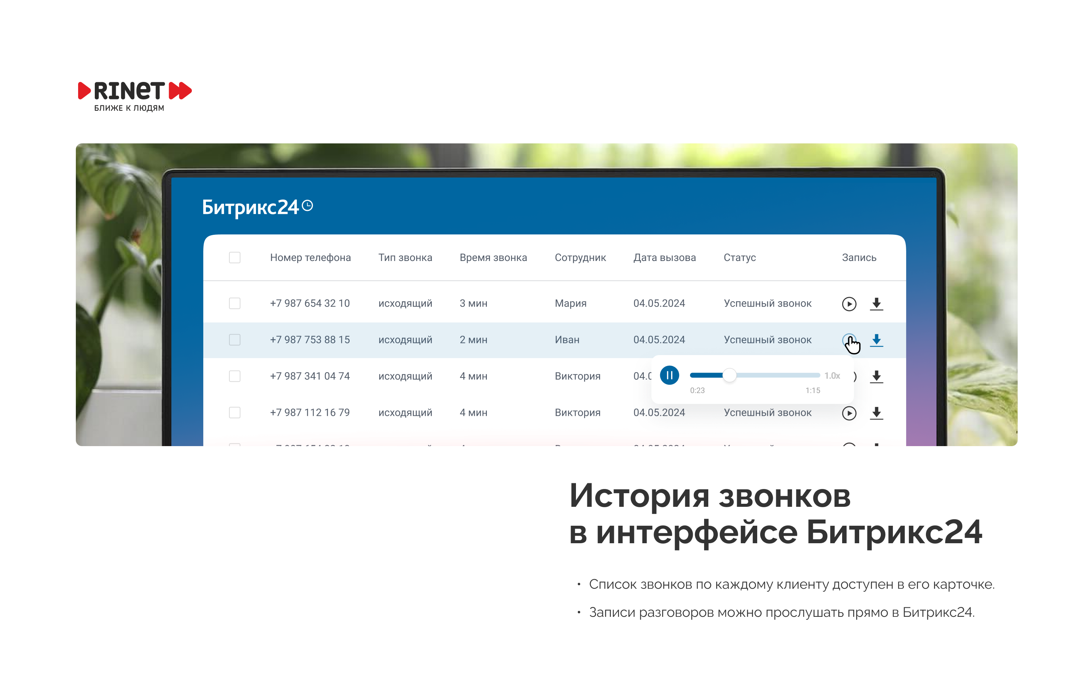Screen dimensions: 1092x698
Task: Open phone number +7 987 112 16 79
Action: pyautogui.click(x=310, y=412)
